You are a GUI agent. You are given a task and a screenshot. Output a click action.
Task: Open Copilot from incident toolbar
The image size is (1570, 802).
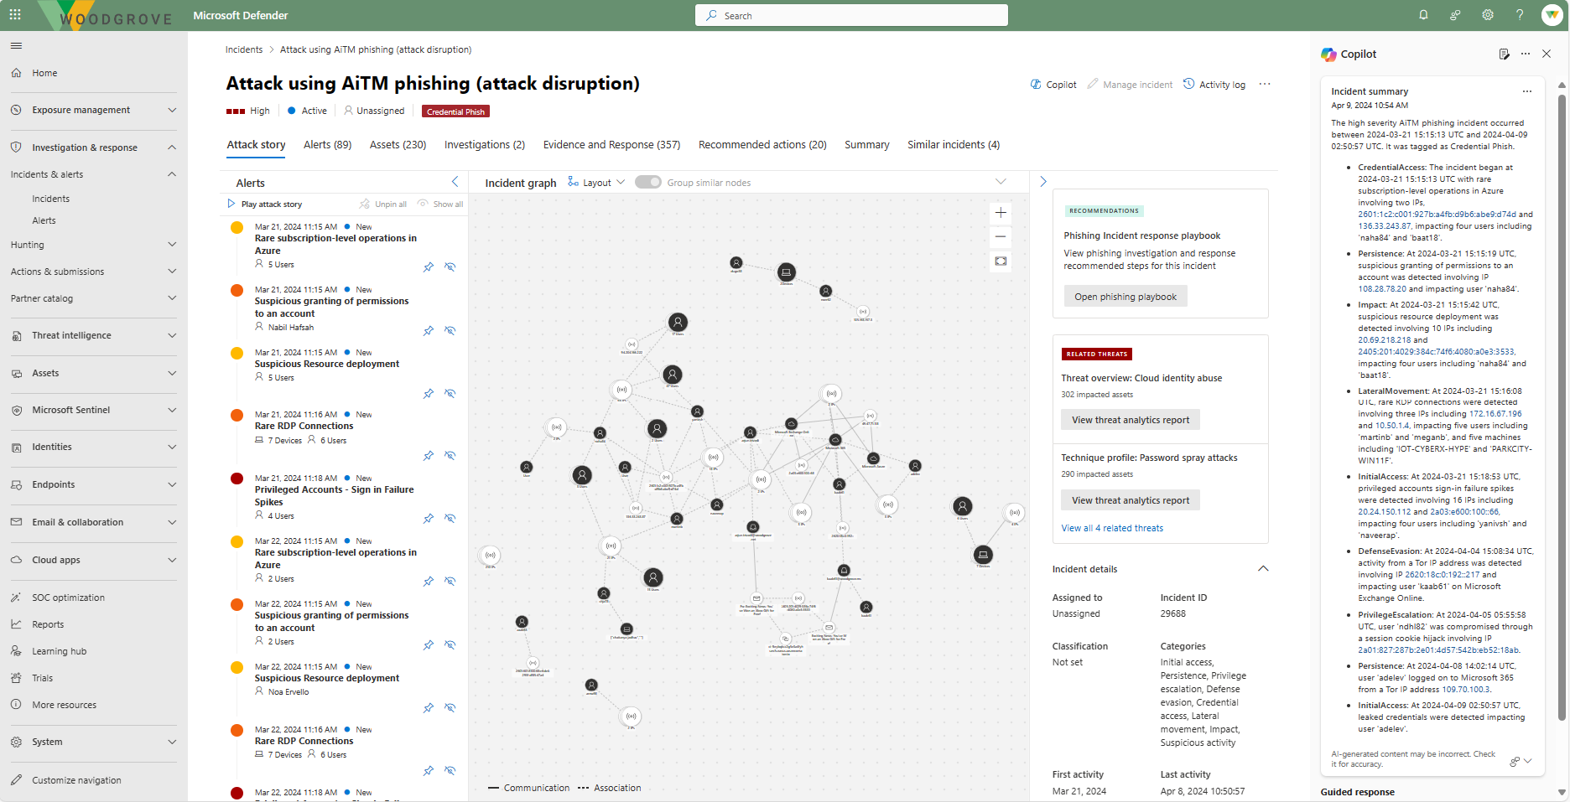click(x=1053, y=85)
